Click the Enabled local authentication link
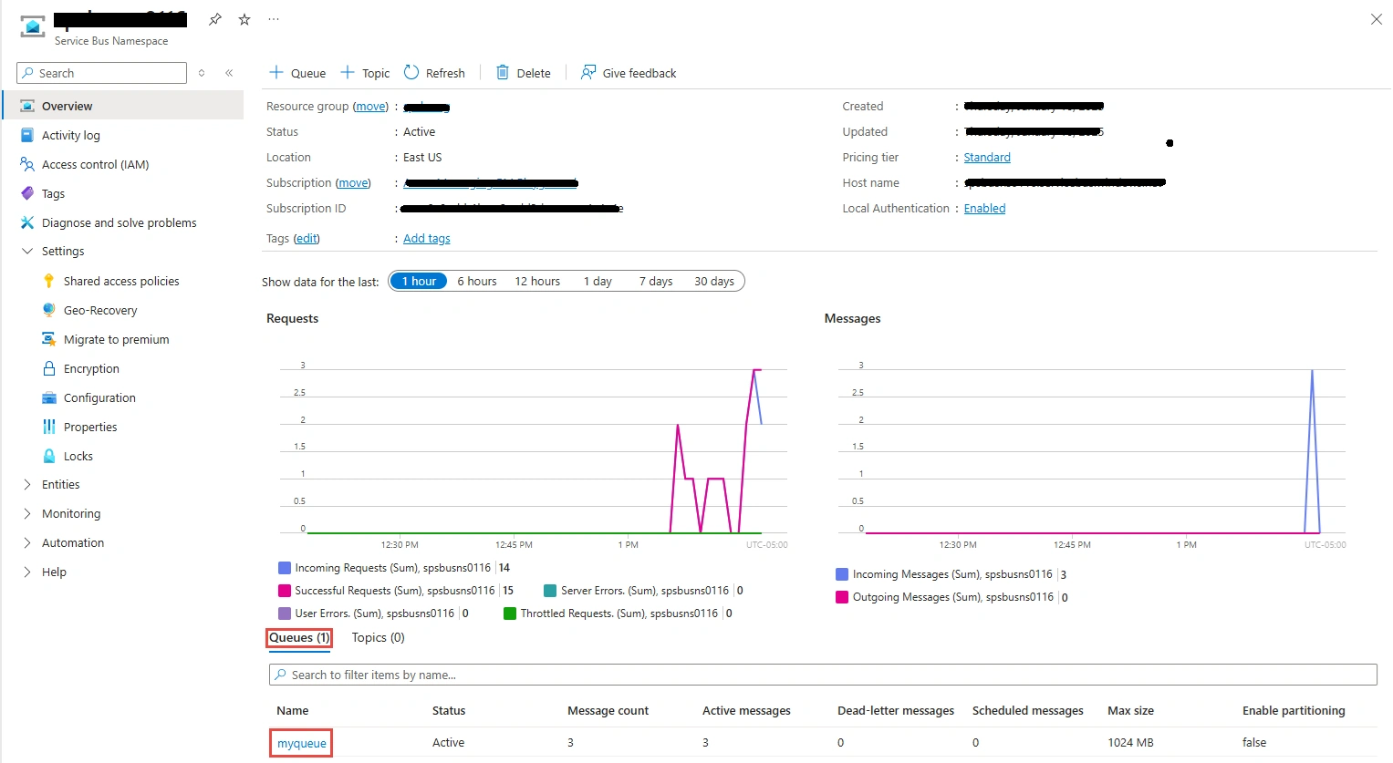This screenshot has width=1393, height=763. pos(984,208)
